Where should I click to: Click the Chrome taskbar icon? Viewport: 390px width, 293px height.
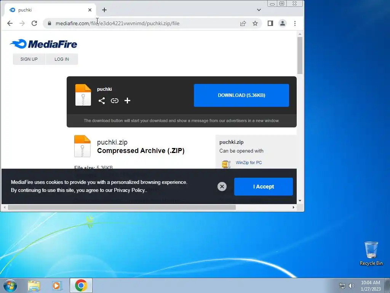(x=81, y=285)
